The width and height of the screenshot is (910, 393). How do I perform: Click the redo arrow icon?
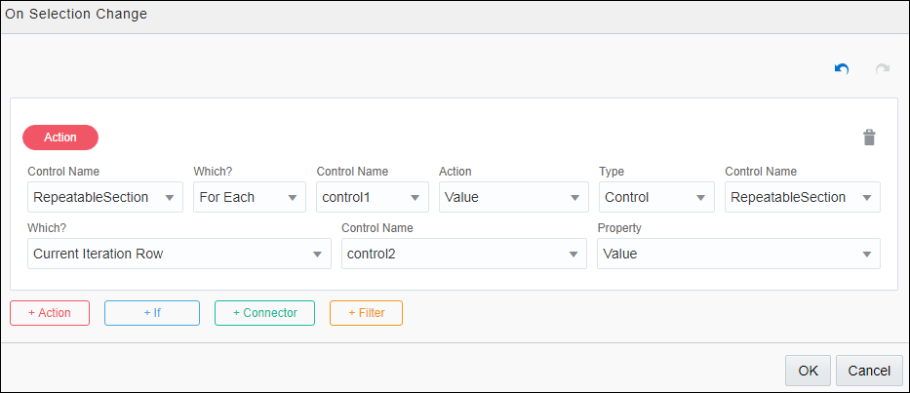click(883, 69)
